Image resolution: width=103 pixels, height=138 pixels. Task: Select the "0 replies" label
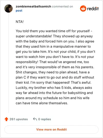pyautogui.click(x=45, y=119)
